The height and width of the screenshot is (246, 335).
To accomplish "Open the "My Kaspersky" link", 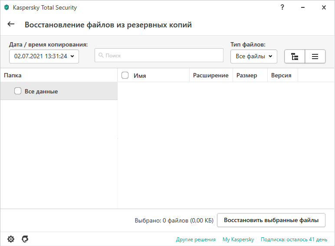I will tap(238, 239).
